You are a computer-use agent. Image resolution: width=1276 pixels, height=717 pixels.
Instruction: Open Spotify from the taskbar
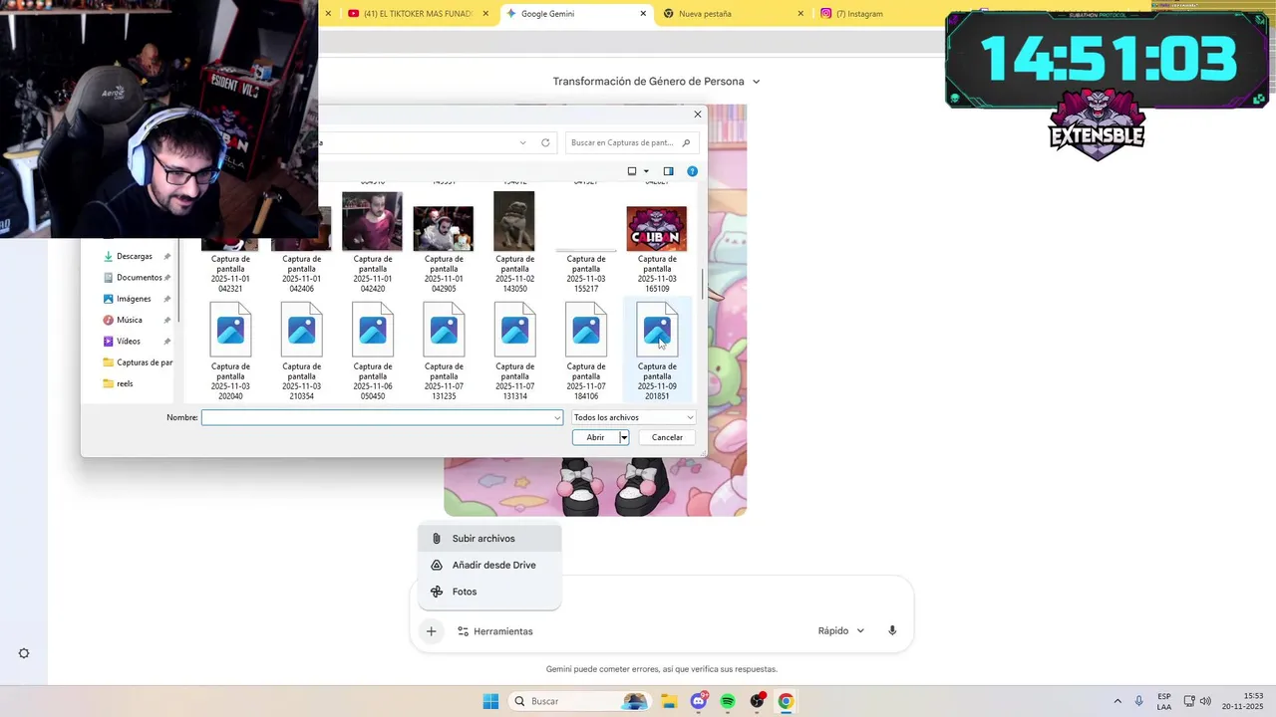pyautogui.click(x=728, y=701)
